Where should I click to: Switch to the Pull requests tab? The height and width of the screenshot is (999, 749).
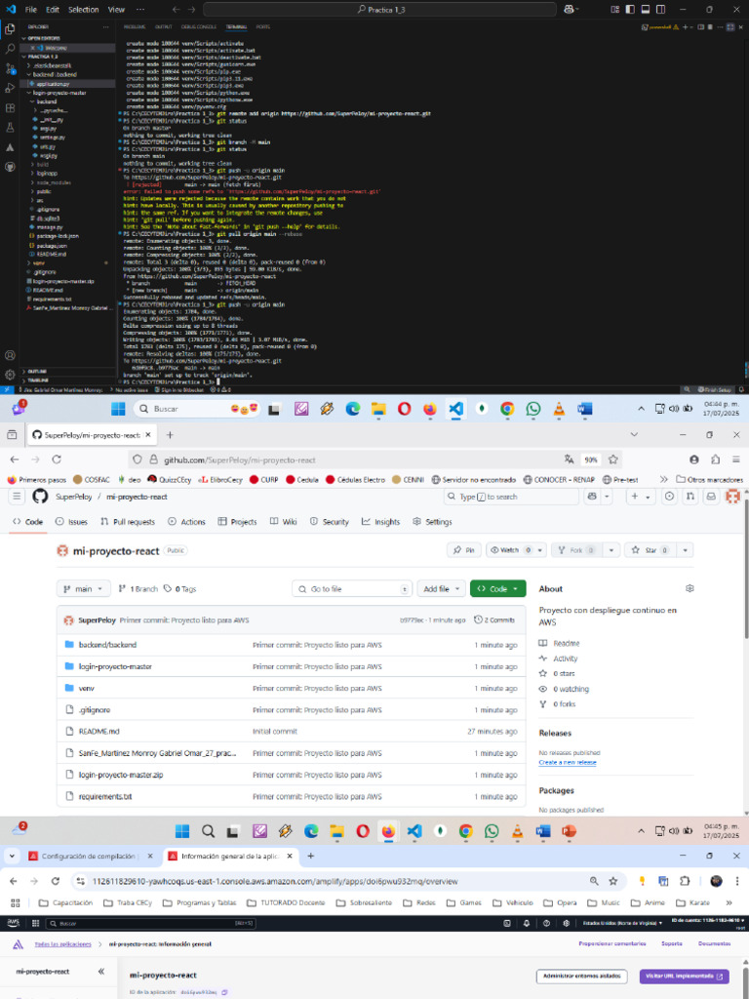[x=128, y=522]
